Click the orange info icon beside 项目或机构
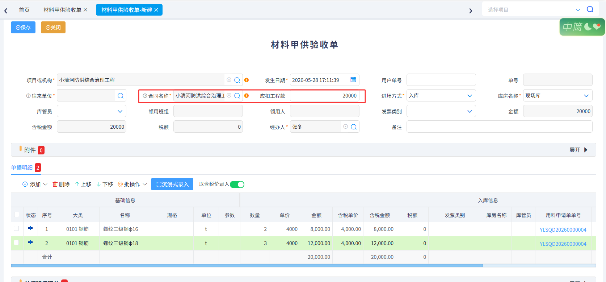Image resolution: width=606 pixels, height=282 pixels. coord(247,80)
